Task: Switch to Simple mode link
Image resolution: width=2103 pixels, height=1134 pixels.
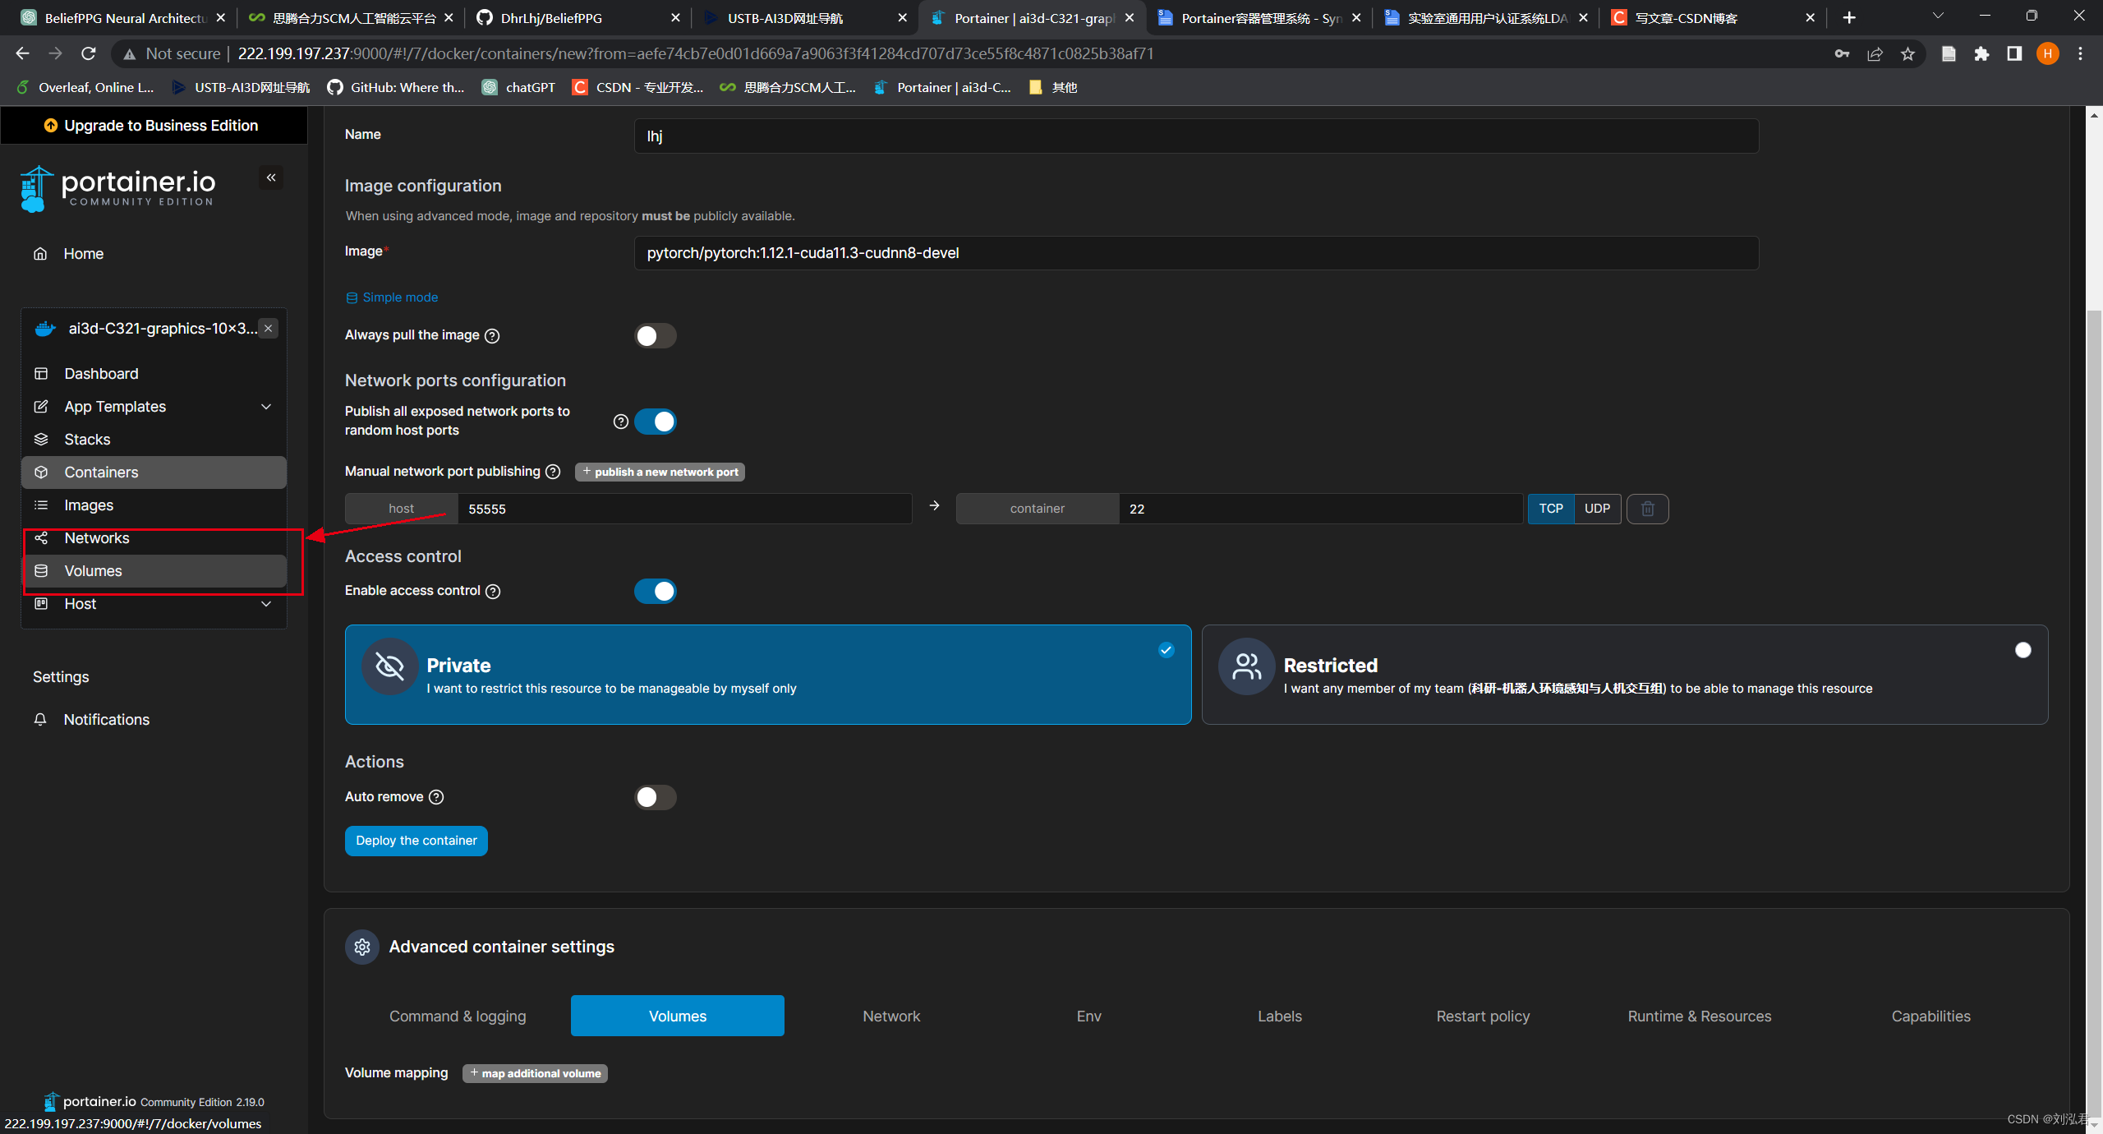Action: click(392, 297)
